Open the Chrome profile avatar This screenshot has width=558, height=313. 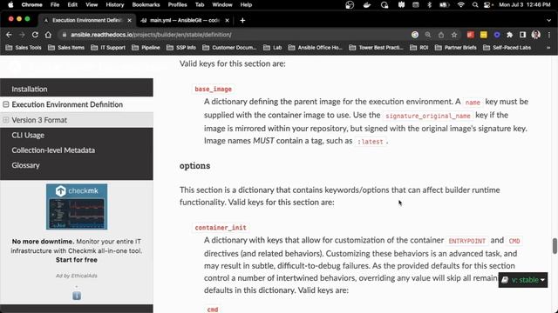(535, 35)
